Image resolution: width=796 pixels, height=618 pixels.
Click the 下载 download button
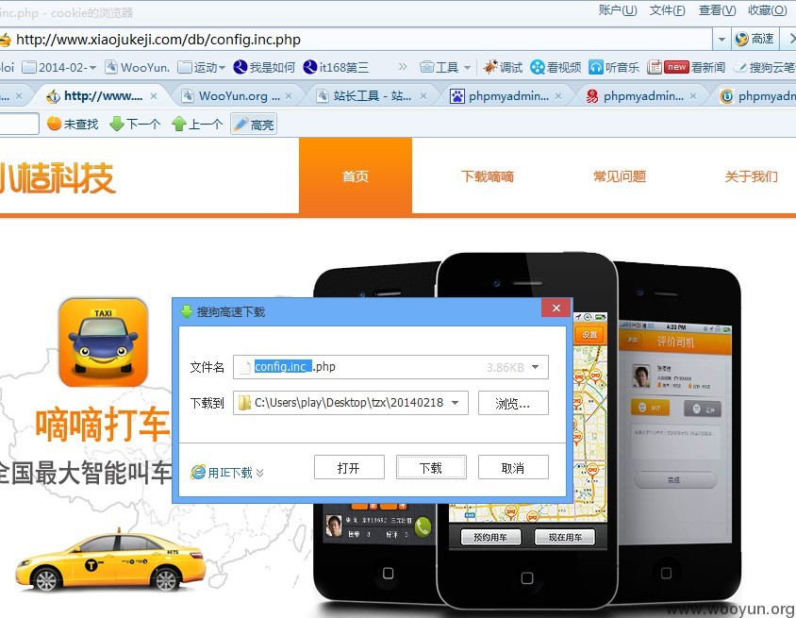[x=431, y=467]
